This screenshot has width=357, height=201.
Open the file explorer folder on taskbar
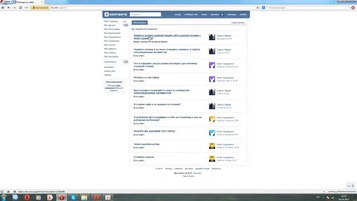click(x=84, y=197)
